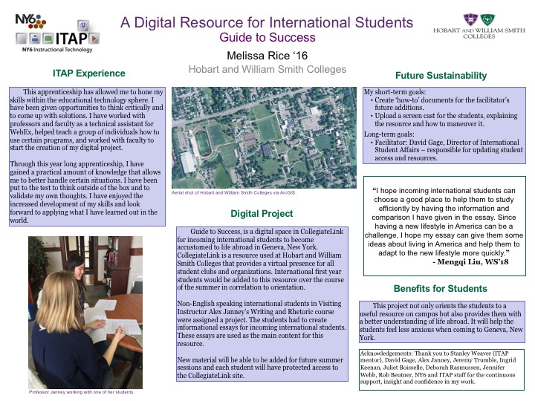535x401 pixels.
Task: Click the green William Smith shield crest
Action: pos(487,19)
